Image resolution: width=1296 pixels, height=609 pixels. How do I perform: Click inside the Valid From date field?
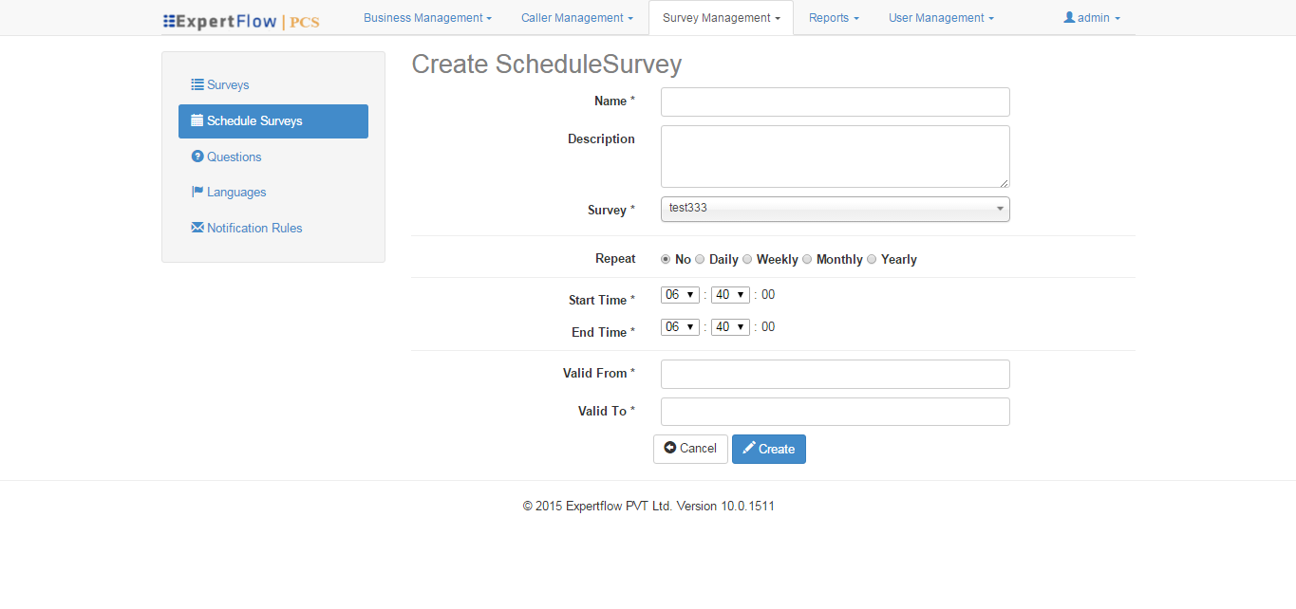(x=835, y=374)
